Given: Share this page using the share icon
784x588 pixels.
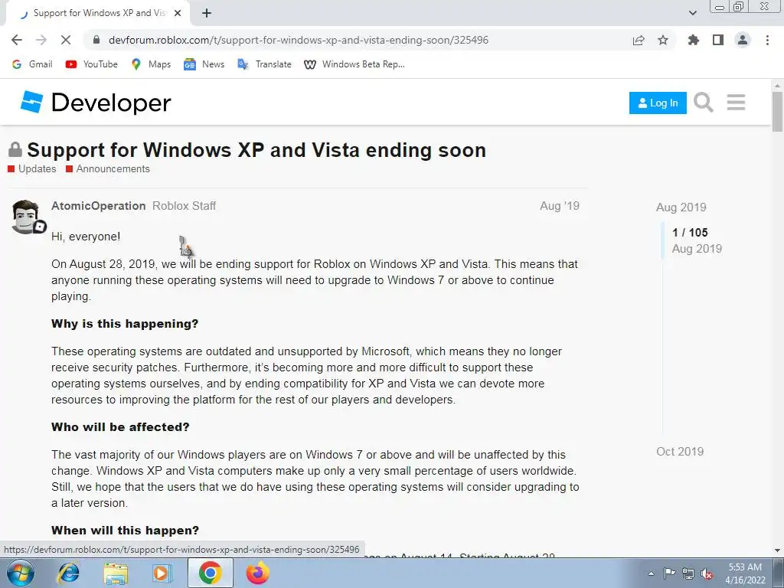Looking at the screenshot, I should click(639, 40).
